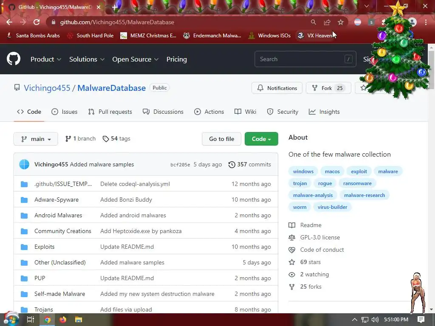This screenshot has width=435, height=326.
Task: Click the GitHub Octocat logo
Action: [x=13, y=59]
